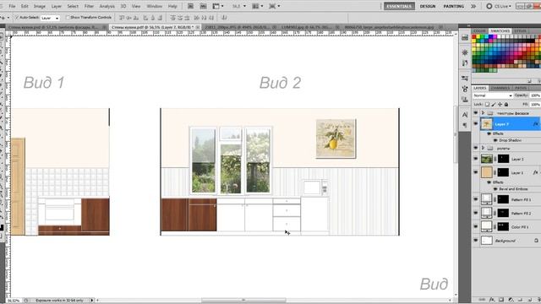The width and height of the screenshot is (541, 304).
Task: Open the Analysis menu
Action: tap(107, 6)
